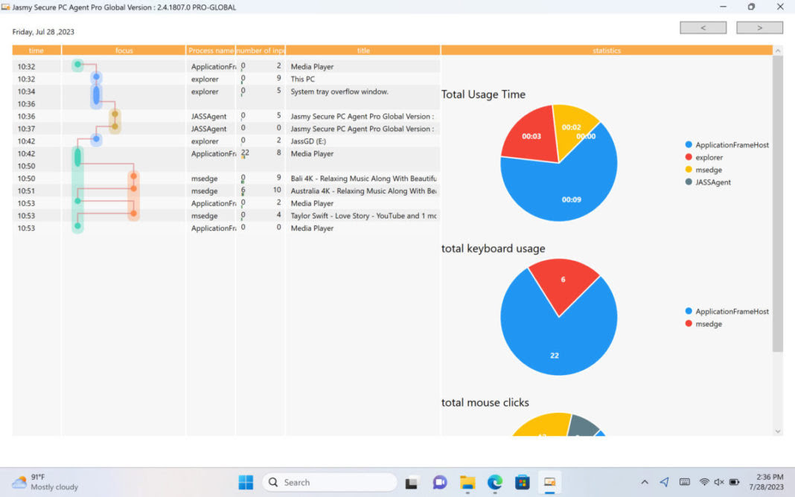The image size is (795, 497).
Task: Click green focus node at 10:32
Action: coord(77,64)
